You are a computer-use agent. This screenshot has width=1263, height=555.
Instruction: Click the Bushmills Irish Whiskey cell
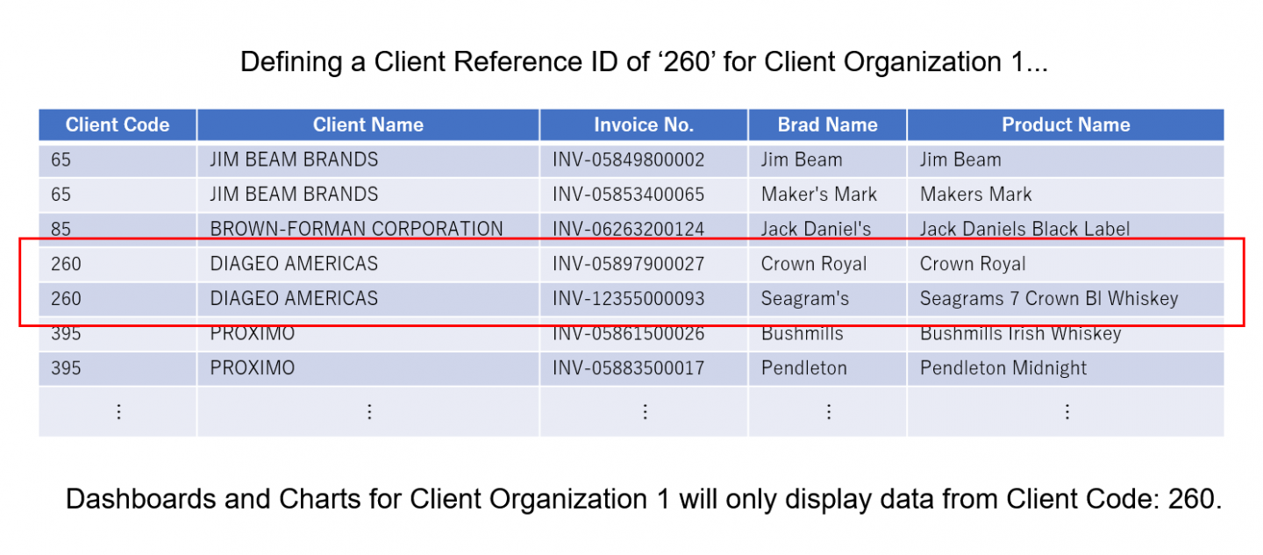[1017, 333]
